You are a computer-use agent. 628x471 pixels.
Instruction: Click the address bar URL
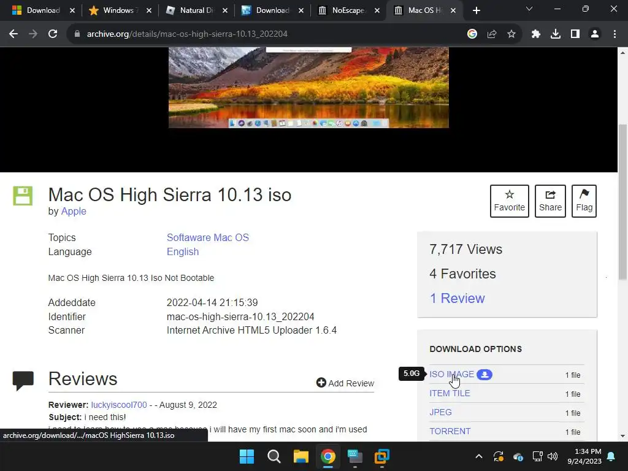[187, 34]
